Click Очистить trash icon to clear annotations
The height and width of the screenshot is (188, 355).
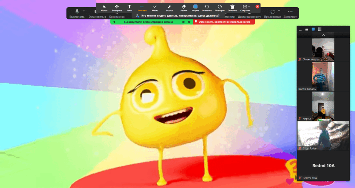(232, 8)
